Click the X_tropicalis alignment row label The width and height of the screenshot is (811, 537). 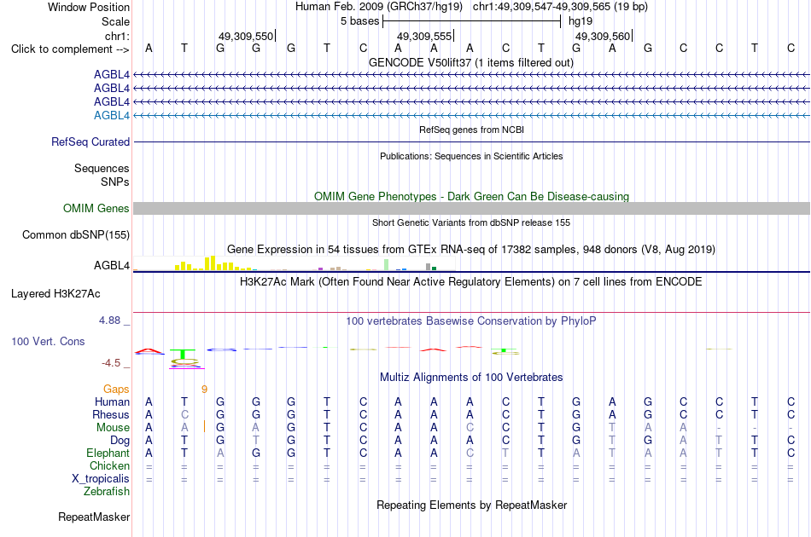tap(101, 479)
